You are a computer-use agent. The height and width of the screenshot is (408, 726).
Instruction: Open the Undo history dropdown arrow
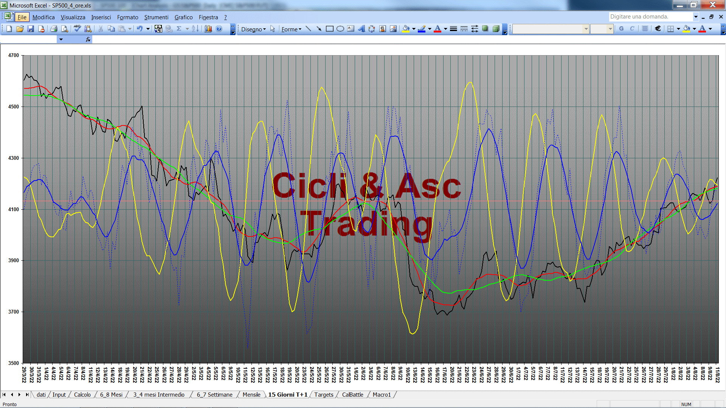(148, 29)
